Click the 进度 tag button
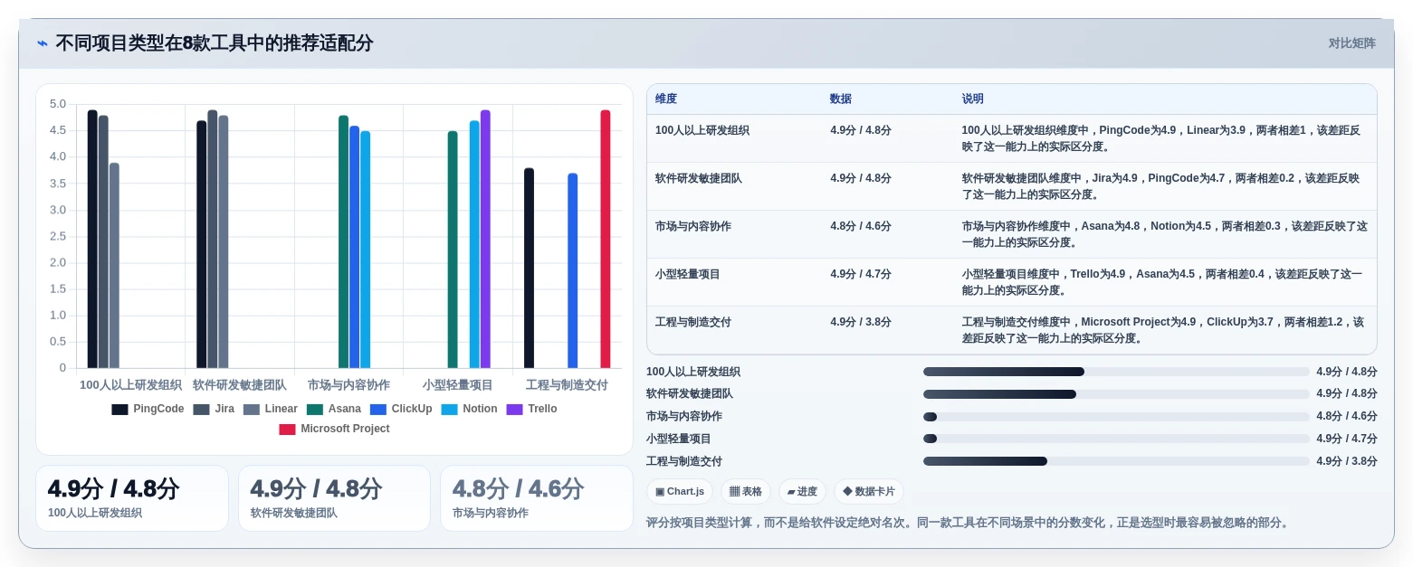The width and height of the screenshot is (1413, 567). point(802,492)
